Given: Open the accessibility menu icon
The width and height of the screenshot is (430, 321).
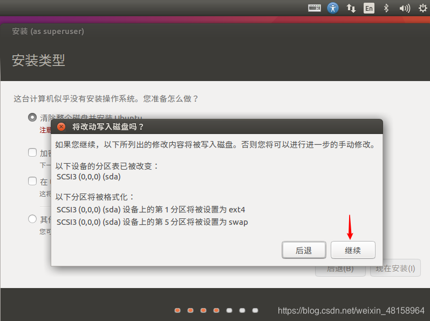Looking at the screenshot, I should 333,8.
